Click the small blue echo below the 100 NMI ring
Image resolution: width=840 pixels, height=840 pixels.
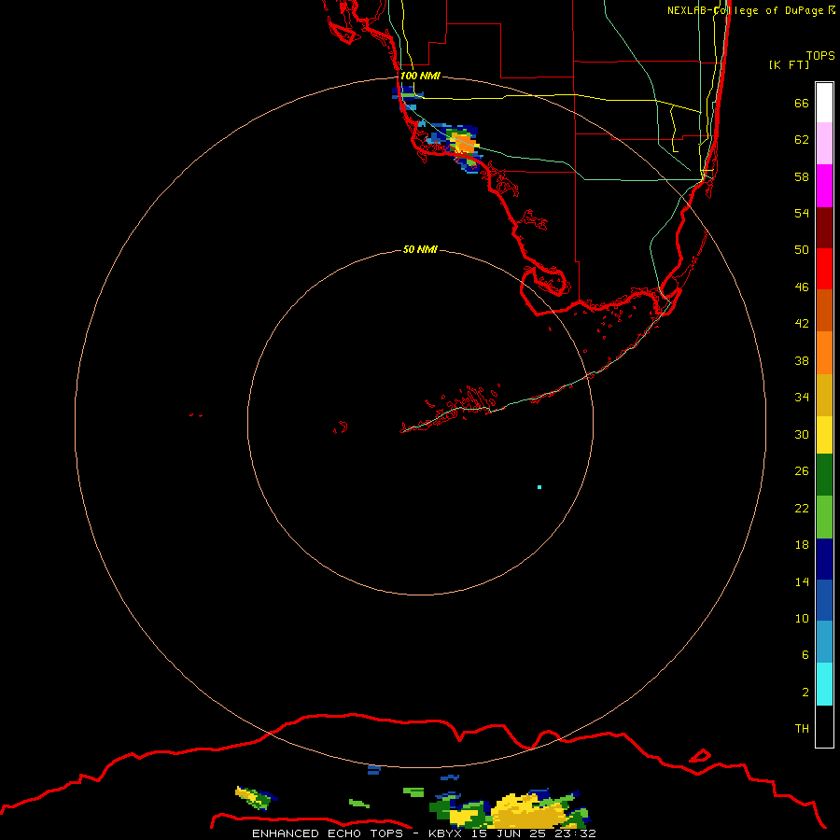[374, 770]
